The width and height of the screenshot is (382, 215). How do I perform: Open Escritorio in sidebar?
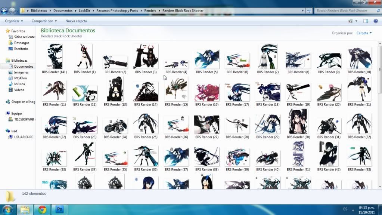tap(18, 49)
